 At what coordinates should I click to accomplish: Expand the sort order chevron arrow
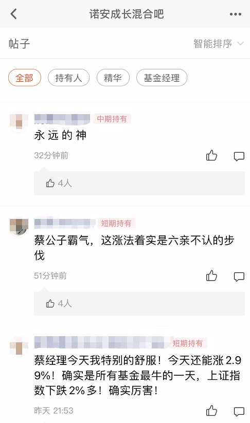240,44
